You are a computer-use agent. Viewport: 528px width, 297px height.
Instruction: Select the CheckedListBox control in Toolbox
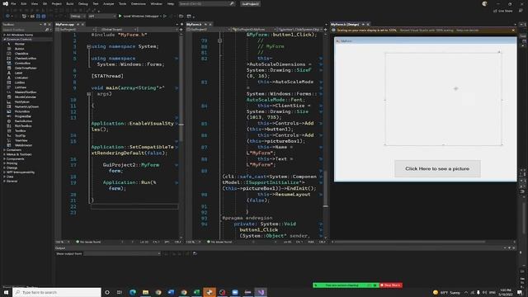click(x=25, y=59)
